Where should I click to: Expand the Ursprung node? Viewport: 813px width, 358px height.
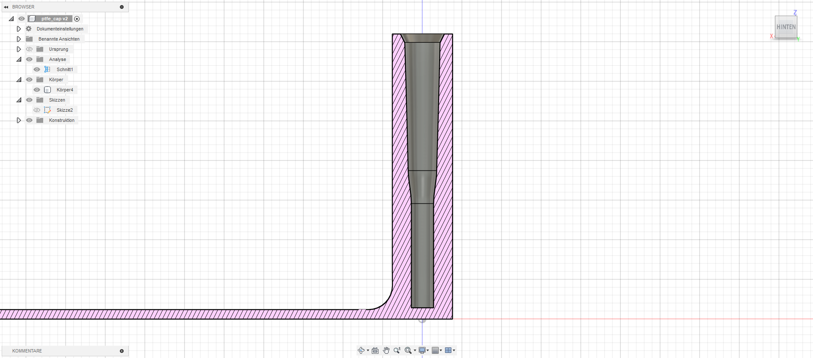tap(19, 49)
